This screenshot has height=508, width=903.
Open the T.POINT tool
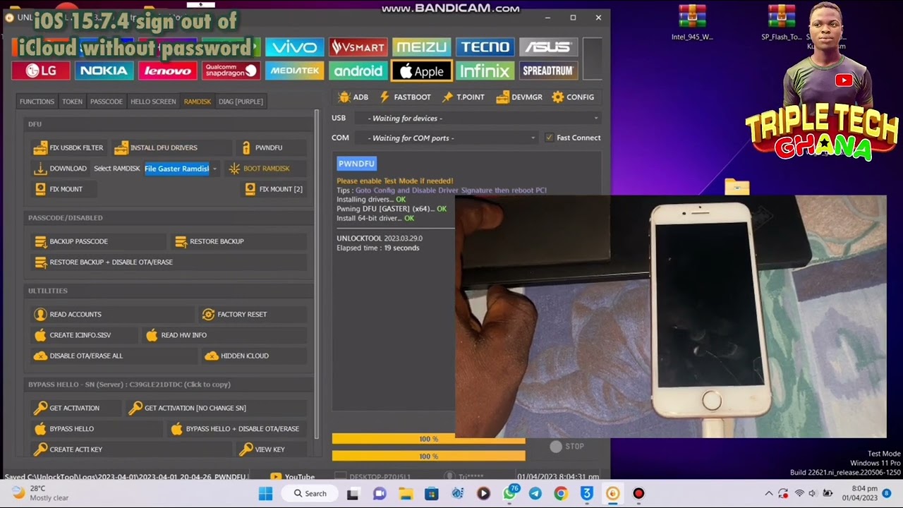463,97
